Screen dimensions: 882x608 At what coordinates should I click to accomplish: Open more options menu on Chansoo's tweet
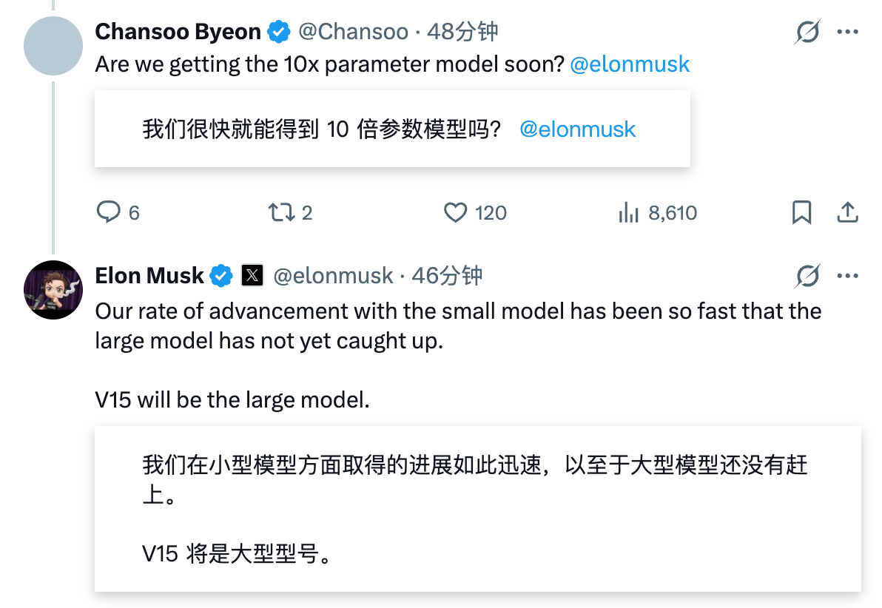(x=847, y=33)
